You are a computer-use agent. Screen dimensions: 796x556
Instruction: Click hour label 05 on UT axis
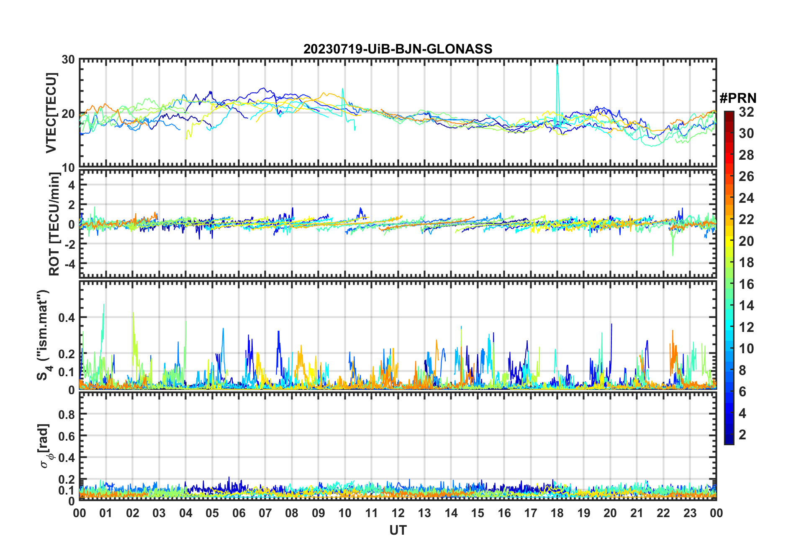[212, 513]
